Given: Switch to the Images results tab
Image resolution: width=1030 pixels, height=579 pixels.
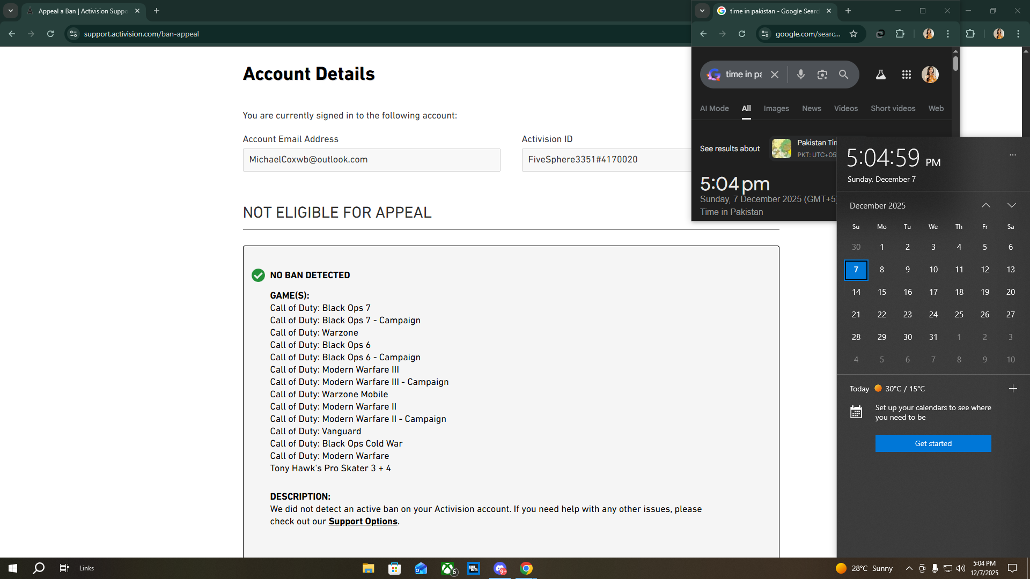Looking at the screenshot, I should point(776,108).
